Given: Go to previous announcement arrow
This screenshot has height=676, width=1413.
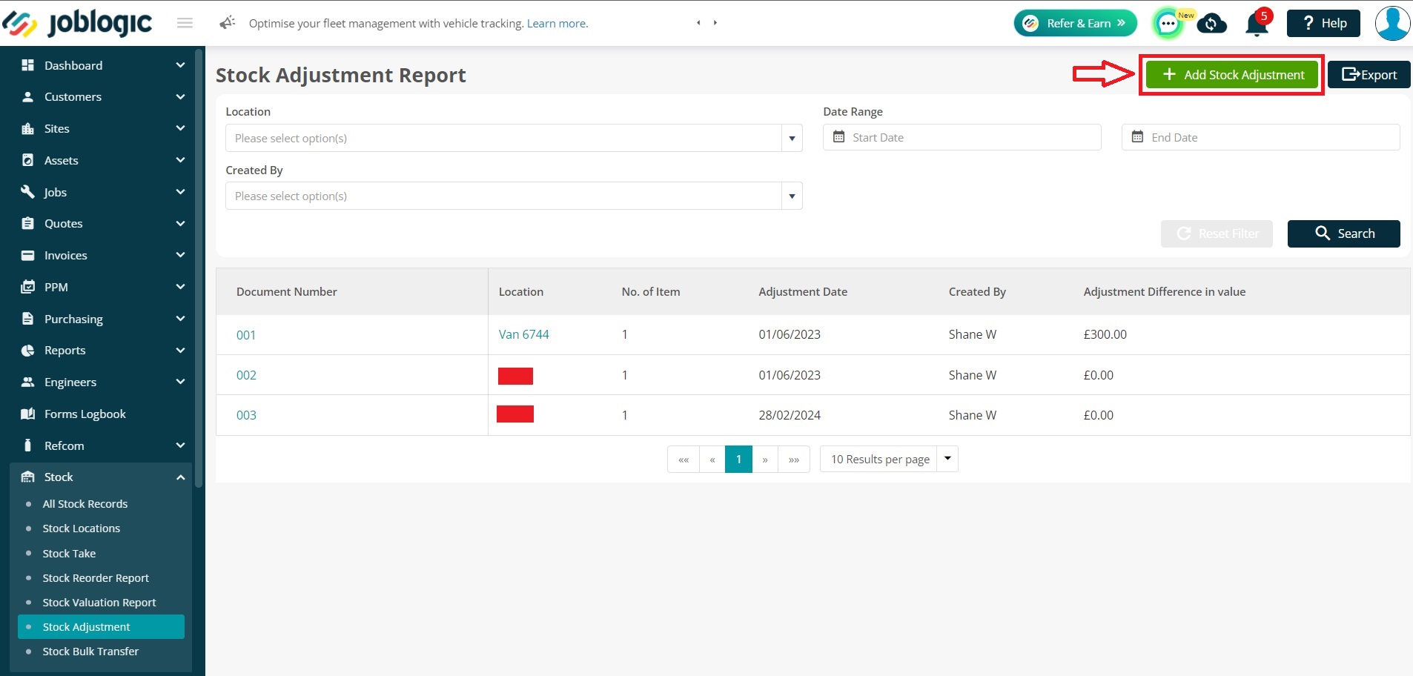Looking at the screenshot, I should (x=698, y=23).
